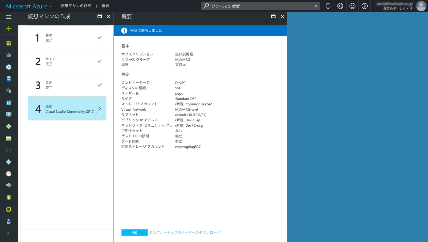Image resolution: width=428 pixels, height=242 pixels.
Task: Open Monitor gauge icon in sidebar
Action: [x=9, y=174]
